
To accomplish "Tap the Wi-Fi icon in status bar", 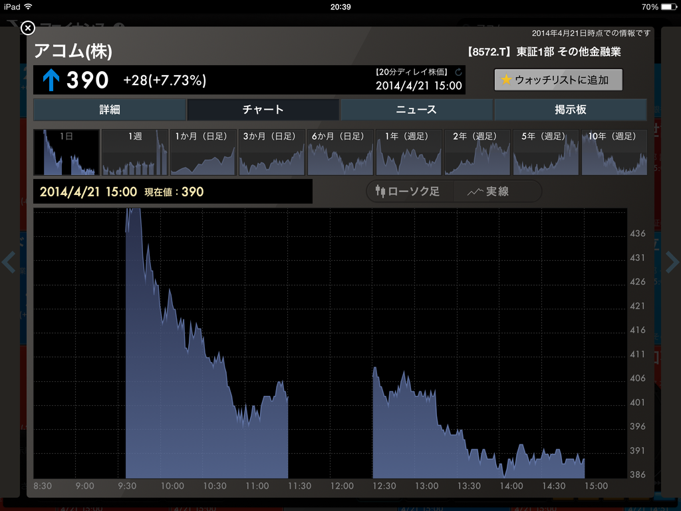I will pyautogui.click(x=28, y=7).
